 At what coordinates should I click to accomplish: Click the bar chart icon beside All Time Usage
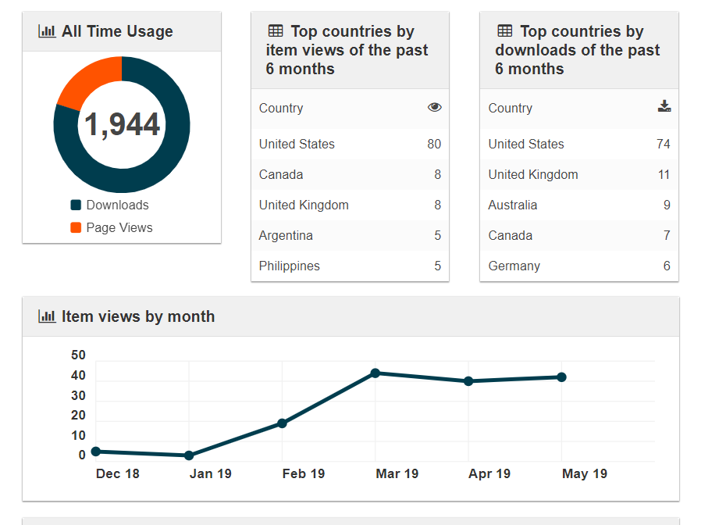(x=47, y=32)
